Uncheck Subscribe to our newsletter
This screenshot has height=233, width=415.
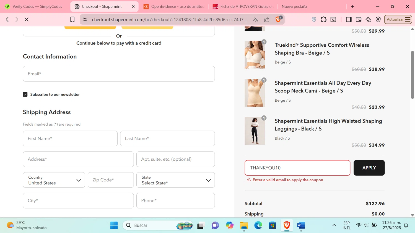click(25, 94)
